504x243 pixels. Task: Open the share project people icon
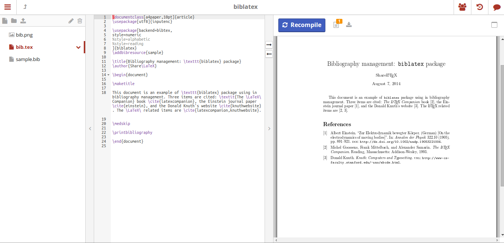point(462,7)
